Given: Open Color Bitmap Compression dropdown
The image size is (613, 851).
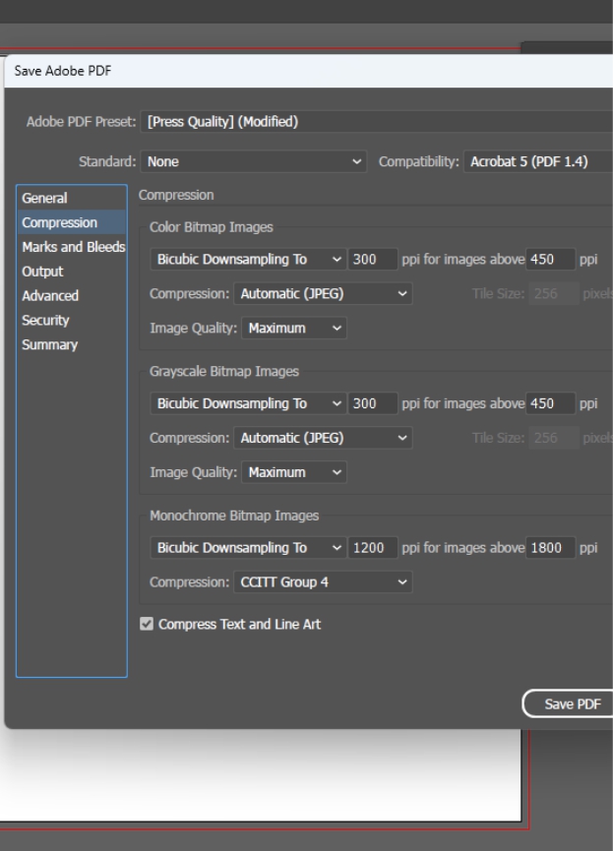Looking at the screenshot, I should coord(321,293).
